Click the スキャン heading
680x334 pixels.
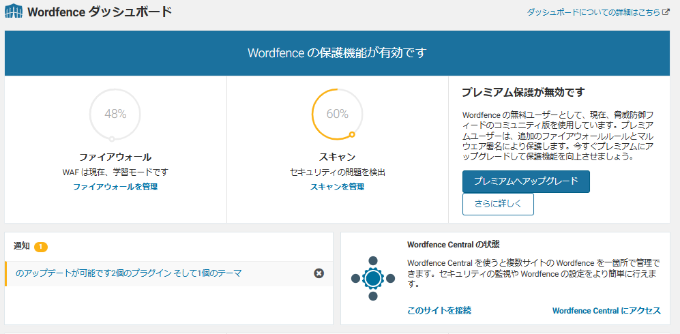point(337,157)
